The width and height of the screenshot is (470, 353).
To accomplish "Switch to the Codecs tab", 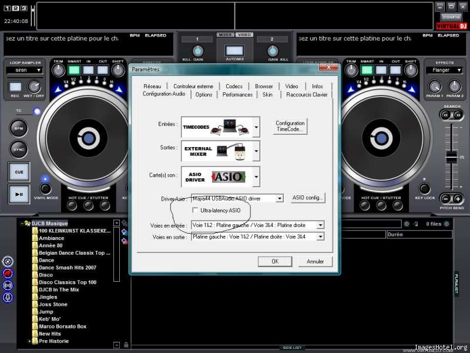I will tap(234, 86).
